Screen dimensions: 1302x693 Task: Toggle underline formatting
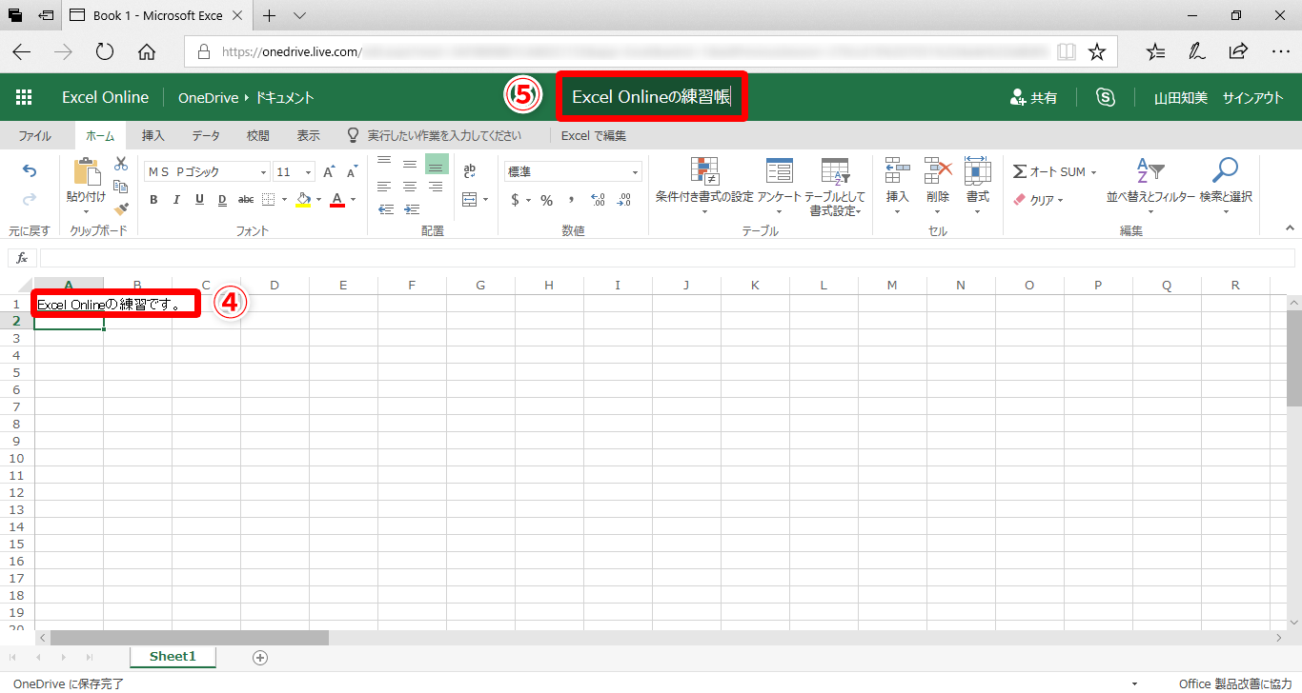(199, 200)
